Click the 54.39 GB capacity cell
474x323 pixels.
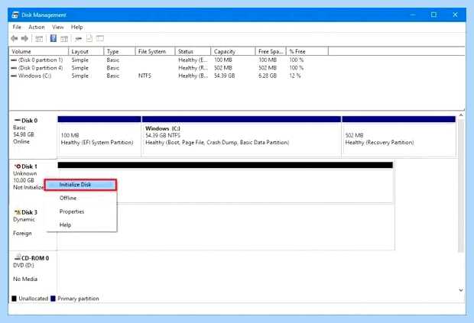224,76
